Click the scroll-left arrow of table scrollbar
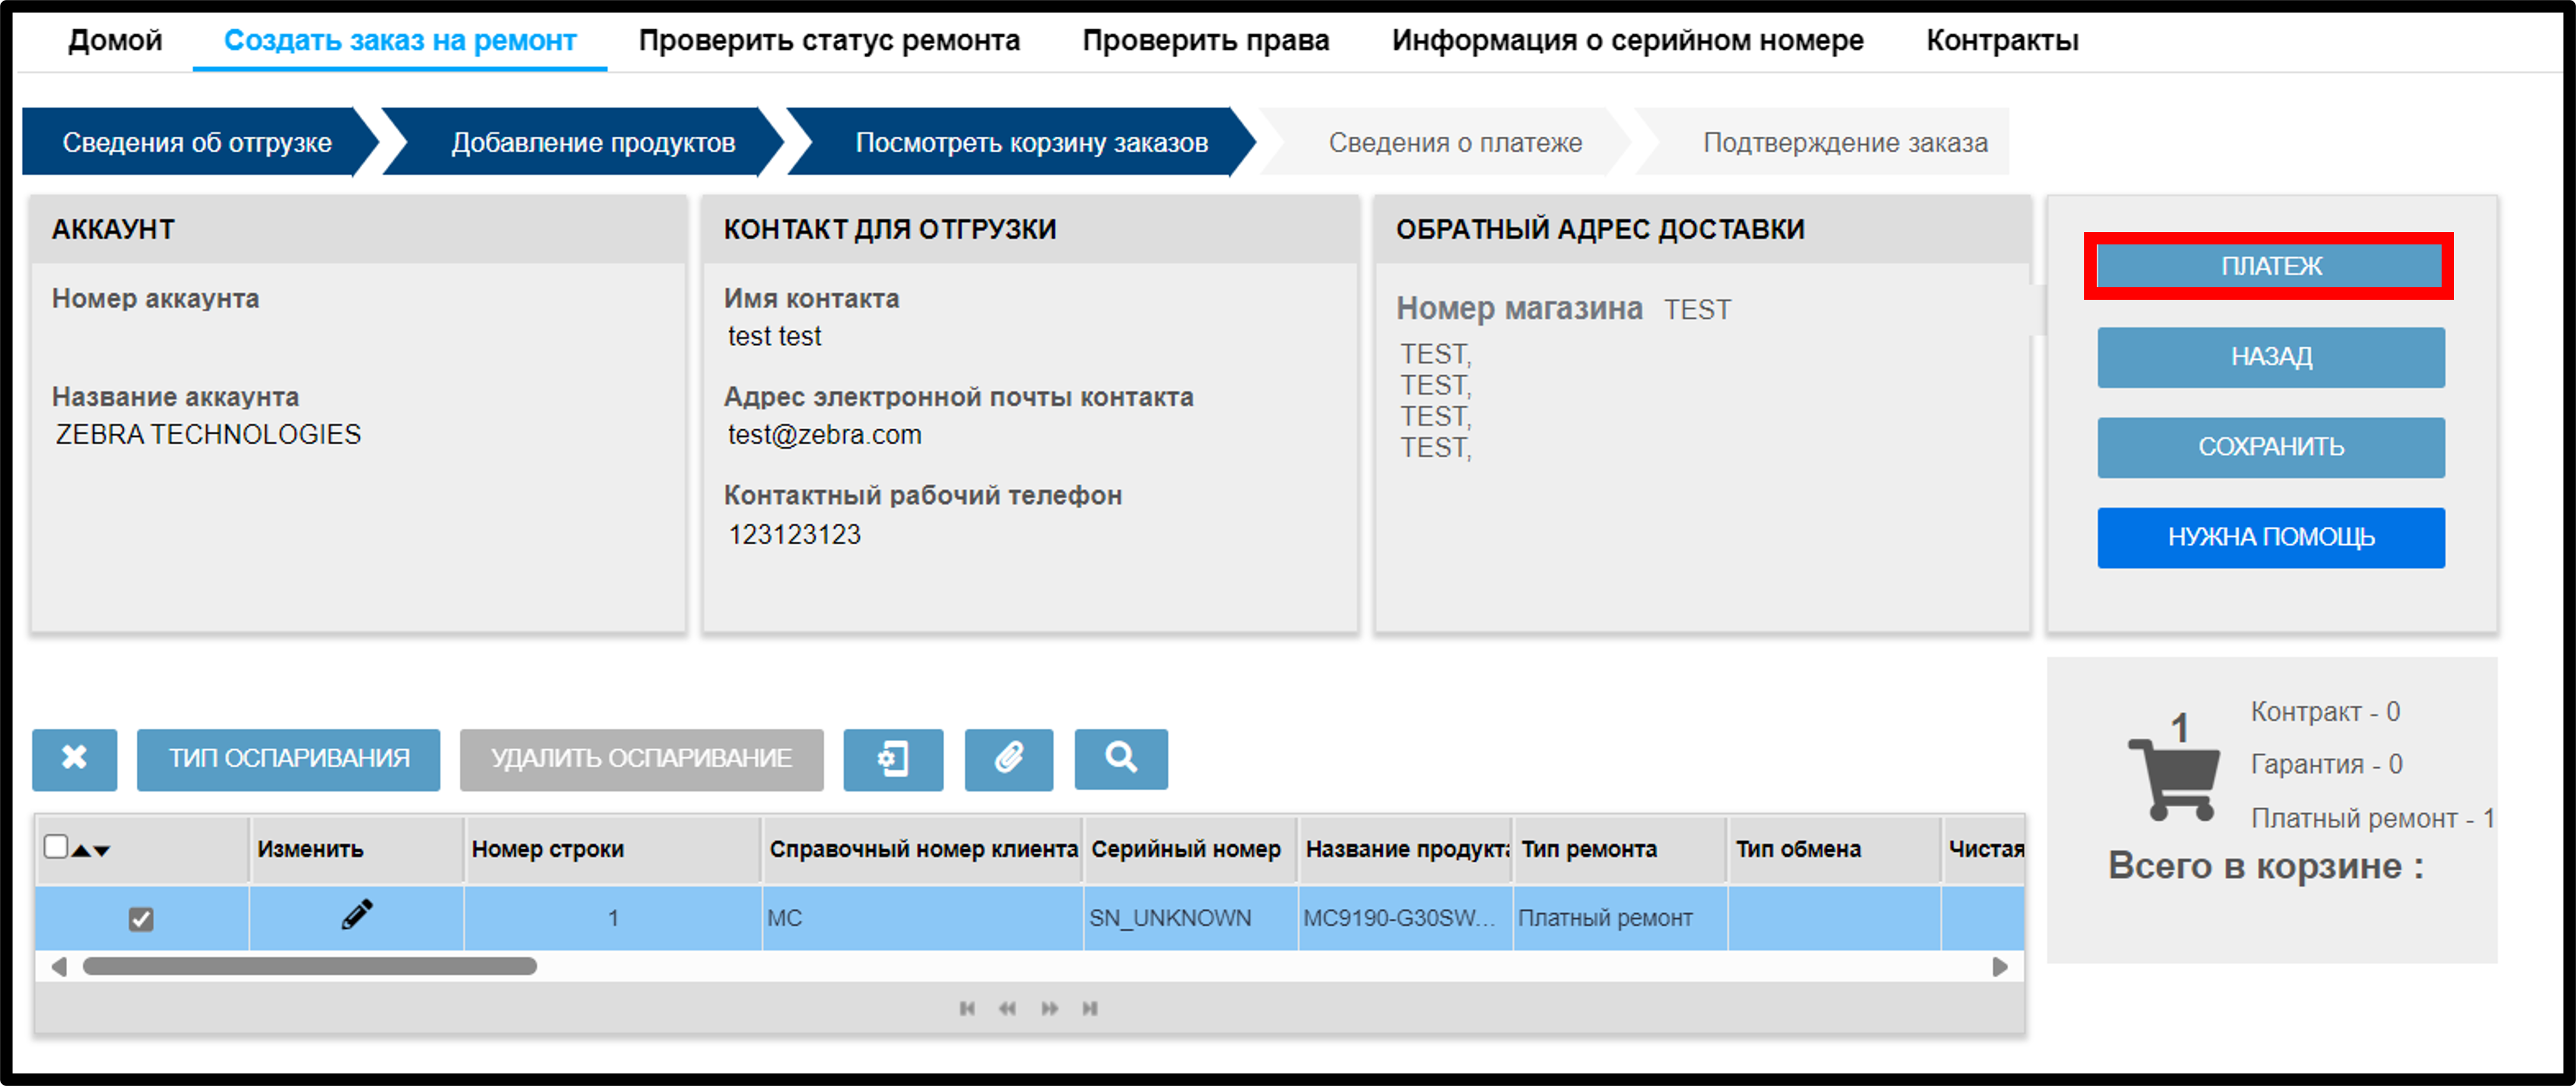Viewport: 2576px width, 1086px height. [59, 967]
